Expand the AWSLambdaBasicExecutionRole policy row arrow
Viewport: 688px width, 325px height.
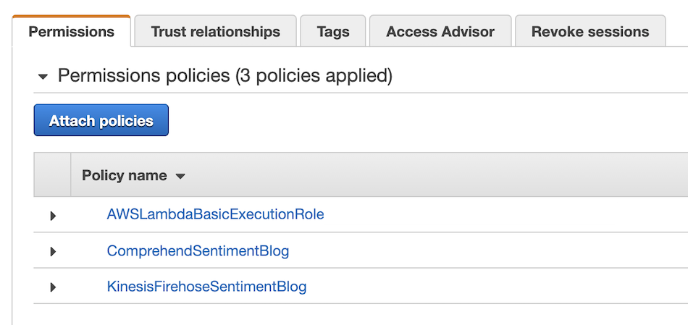[x=53, y=215]
